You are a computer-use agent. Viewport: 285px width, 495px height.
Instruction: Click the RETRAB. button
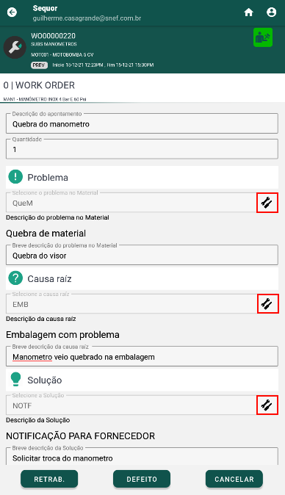click(49, 479)
